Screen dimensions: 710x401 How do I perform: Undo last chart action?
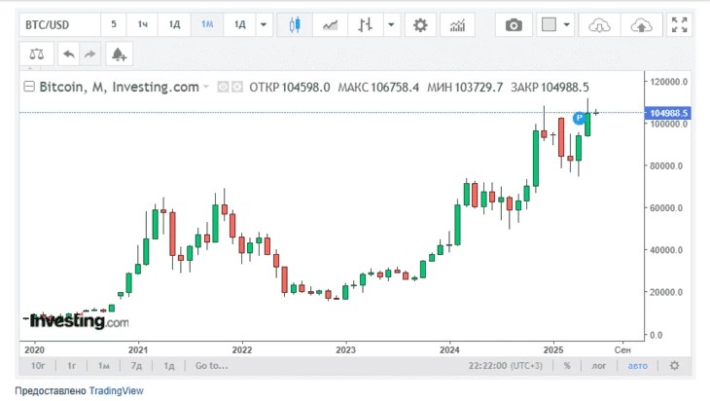coord(69,55)
